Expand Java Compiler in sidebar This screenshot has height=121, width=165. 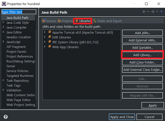point(3,27)
